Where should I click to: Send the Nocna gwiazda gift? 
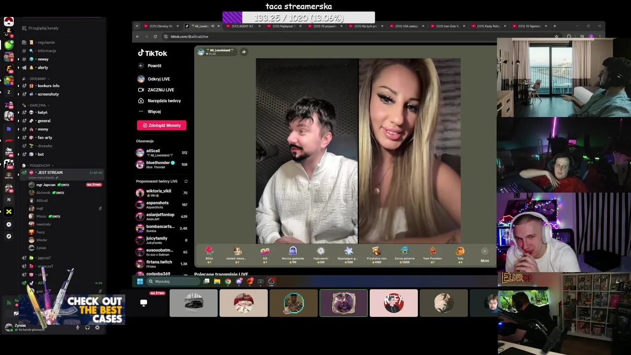tap(293, 254)
